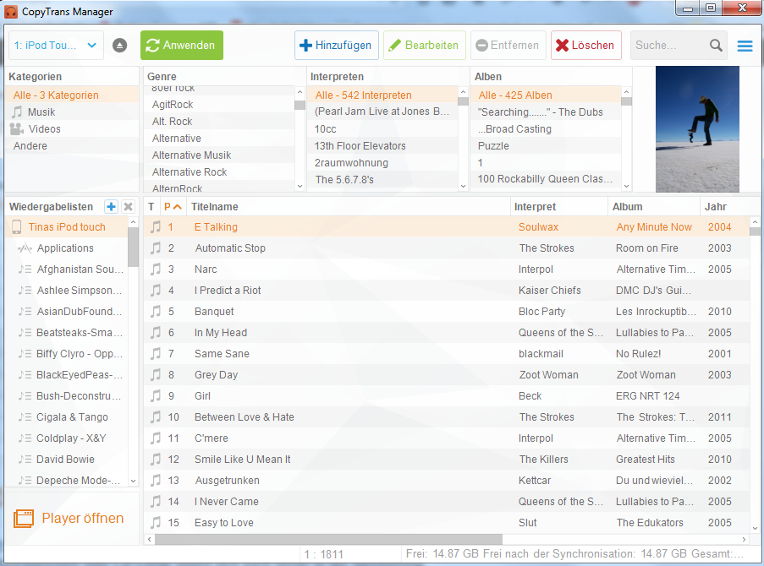This screenshot has height=566, width=764.
Task: Select Alle - 425 Alben entry
Action: tap(546, 95)
